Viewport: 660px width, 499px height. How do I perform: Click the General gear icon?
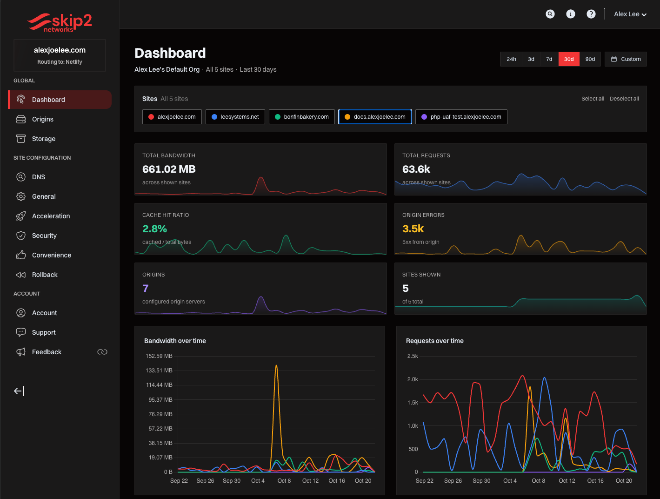(21, 196)
